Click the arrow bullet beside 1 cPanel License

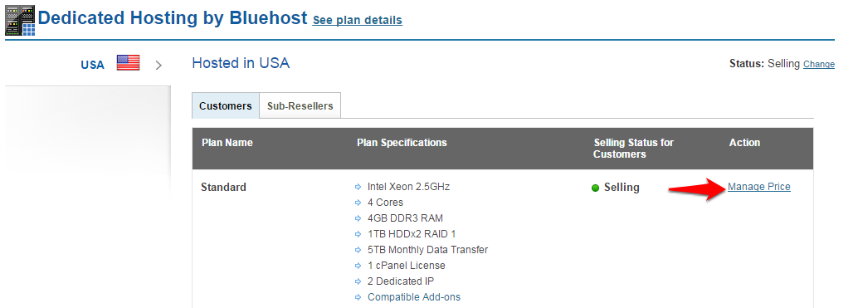358,266
